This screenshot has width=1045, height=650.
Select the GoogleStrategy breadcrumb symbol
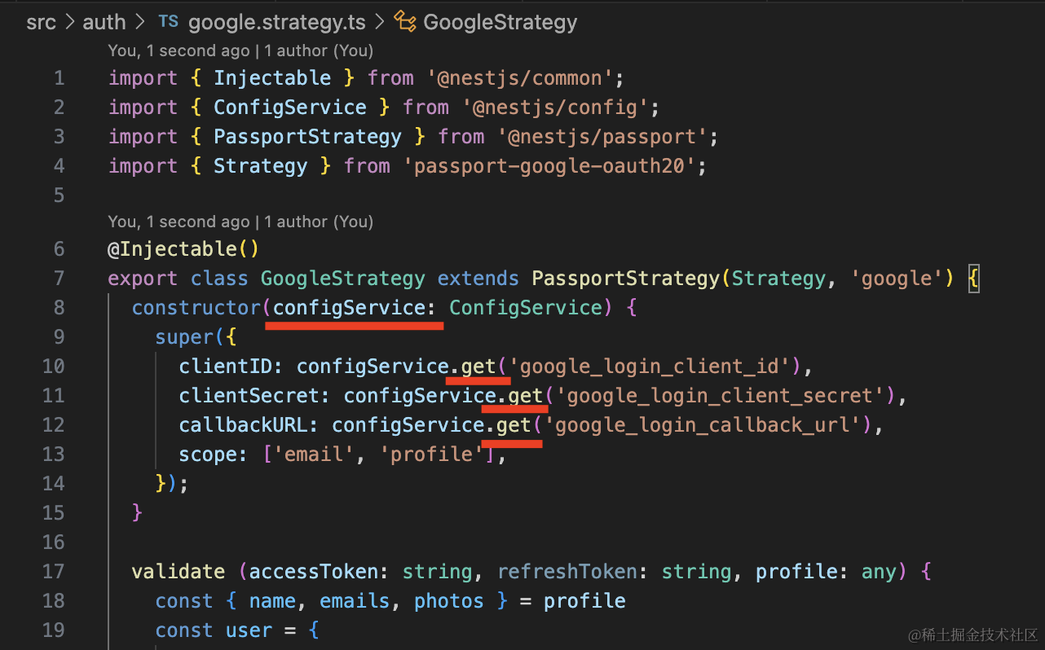[500, 22]
